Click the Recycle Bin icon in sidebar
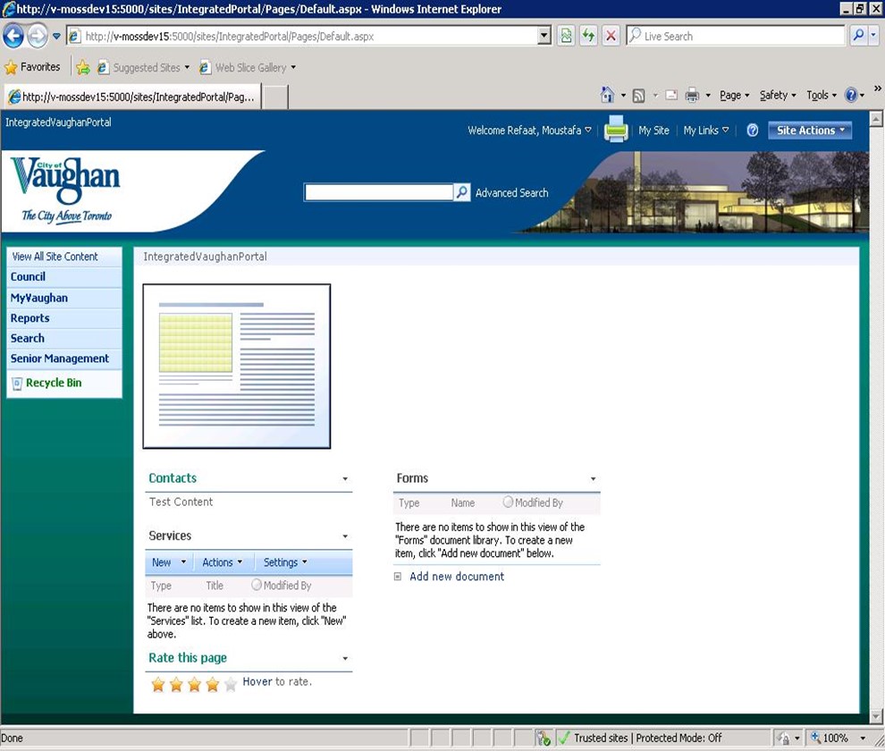This screenshot has height=751, width=885. [17, 384]
